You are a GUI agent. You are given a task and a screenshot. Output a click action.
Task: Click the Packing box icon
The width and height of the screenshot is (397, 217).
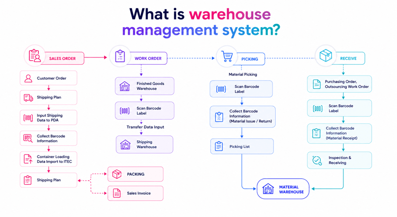point(117,174)
